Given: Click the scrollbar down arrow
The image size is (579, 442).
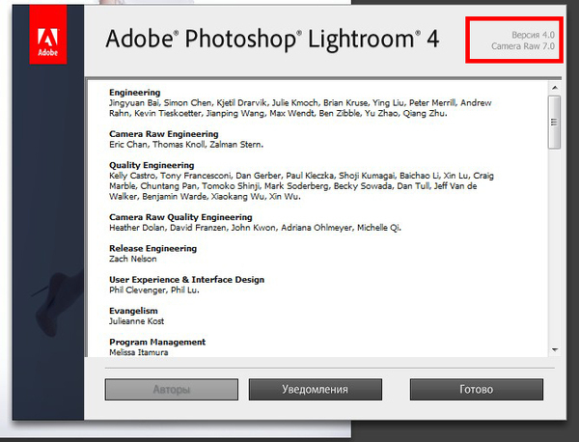Looking at the screenshot, I should pos(555,349).
